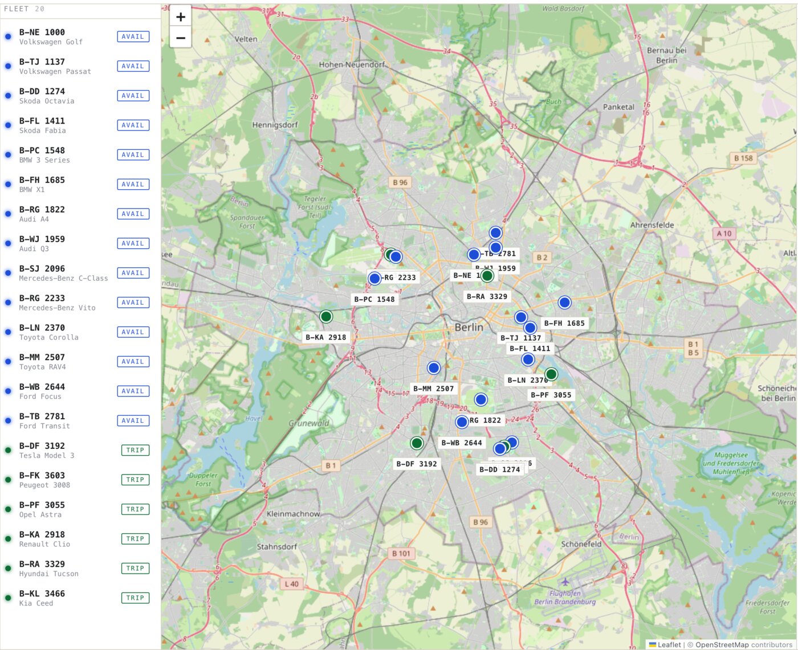Click the AVAIL badge for B-SJ 2096

[133, 273]
